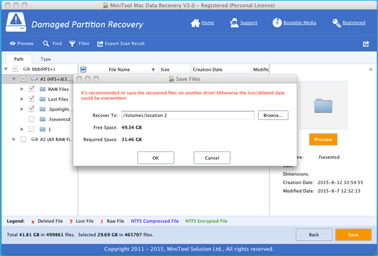Viewport: 378px width, 256px height.
Task: Click the bbb(HFS+) disk icon
Action: (x=27, y=69)
